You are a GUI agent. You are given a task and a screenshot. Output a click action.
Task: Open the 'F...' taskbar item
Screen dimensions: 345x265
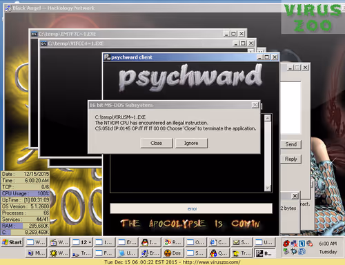104,253
